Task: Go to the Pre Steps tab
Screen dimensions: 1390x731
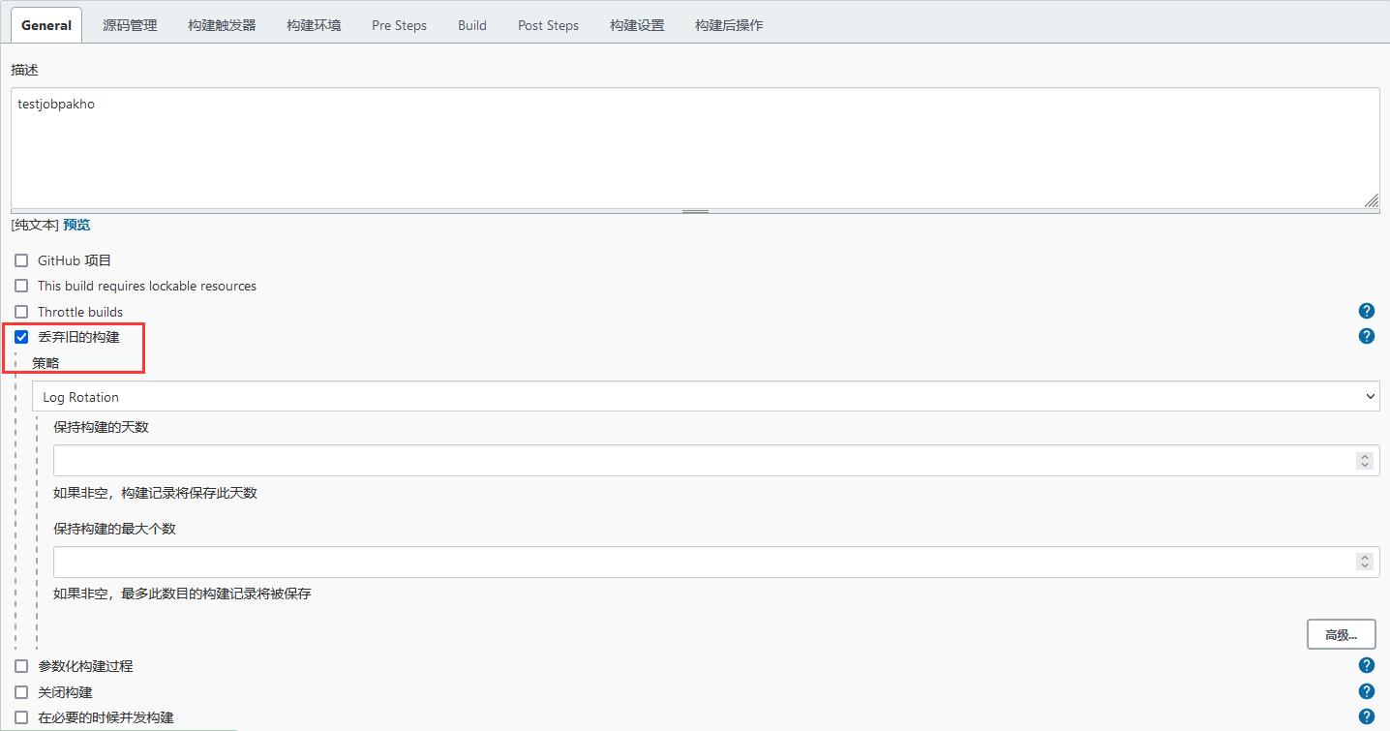Action: coord(399,25)
